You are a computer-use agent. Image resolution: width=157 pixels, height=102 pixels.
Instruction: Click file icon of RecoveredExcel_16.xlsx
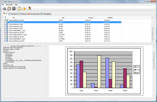(7, 37)
